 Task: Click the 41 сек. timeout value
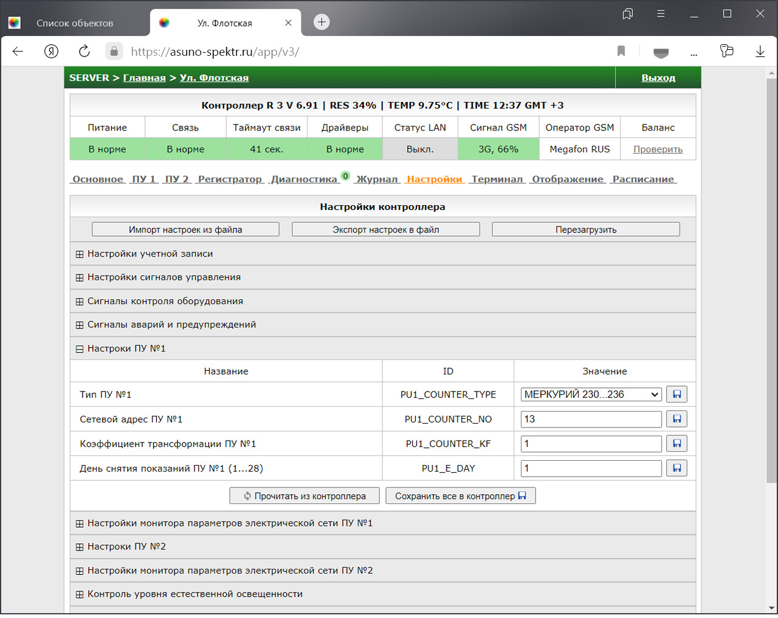[x=266, y=149]
